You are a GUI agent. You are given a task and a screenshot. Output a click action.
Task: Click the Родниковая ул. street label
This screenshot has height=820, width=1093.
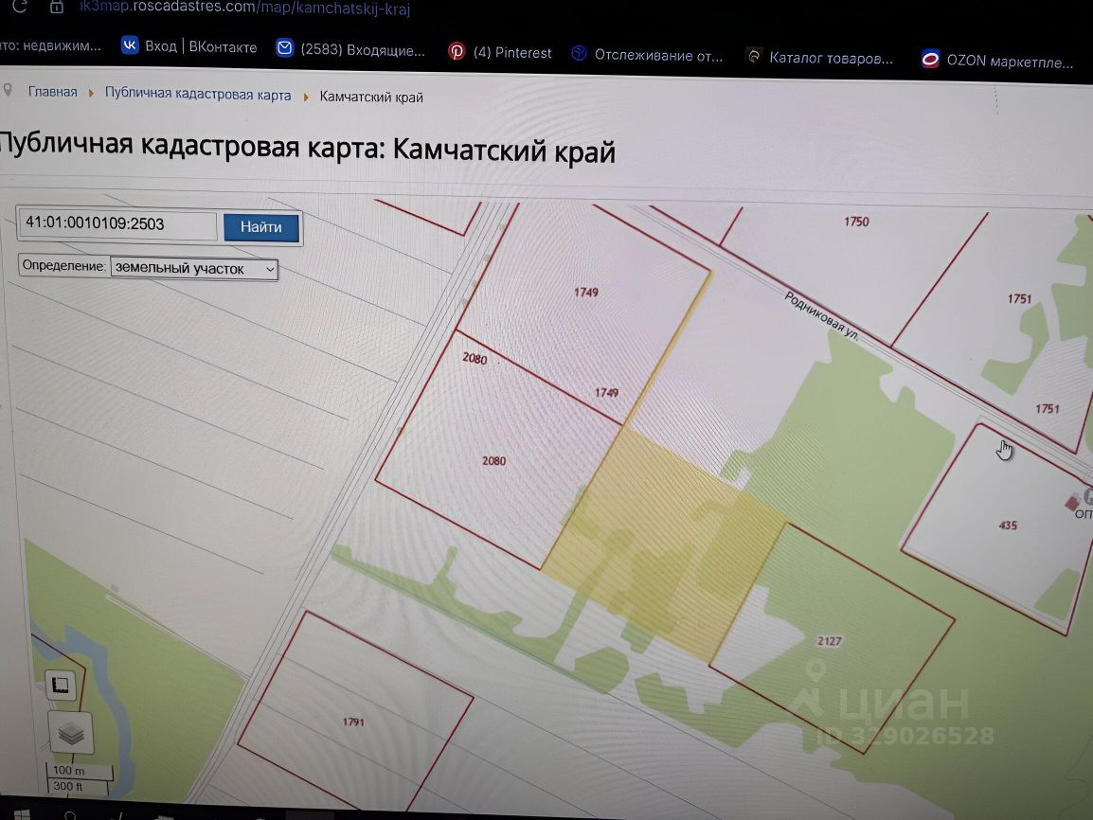(821, 315)
